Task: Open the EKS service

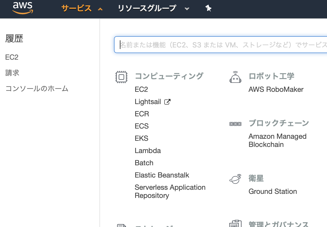Action: pyautogui.click(x=142, y=138)
